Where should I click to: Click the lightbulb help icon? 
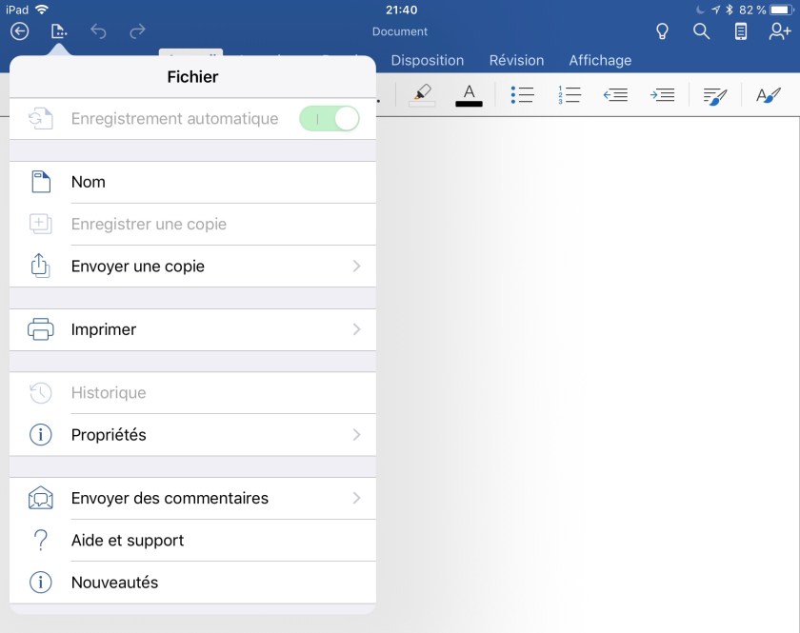[x=663, y=31]
